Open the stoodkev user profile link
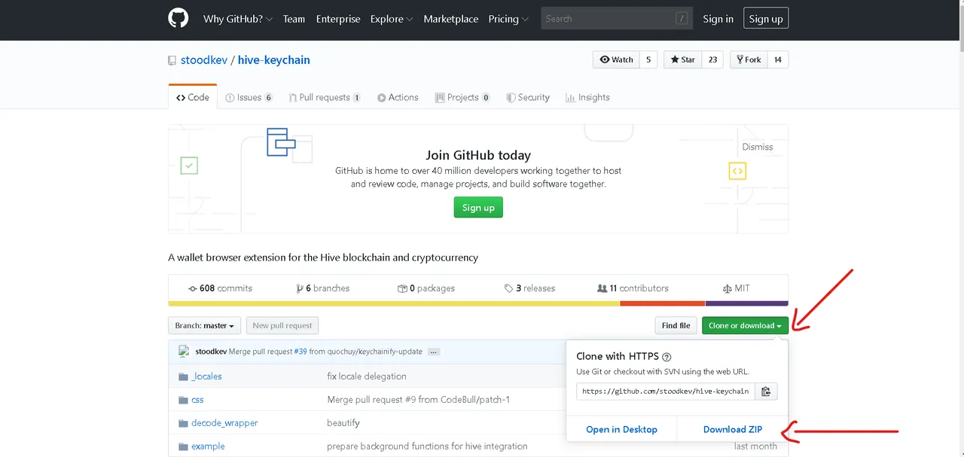964x457 pixels. 204,60
